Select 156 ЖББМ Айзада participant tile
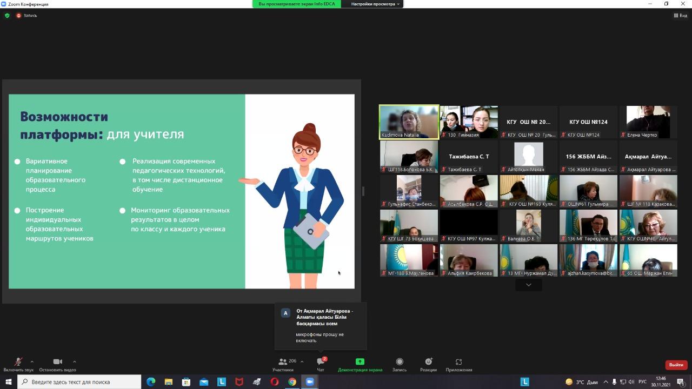 (588, 157)
